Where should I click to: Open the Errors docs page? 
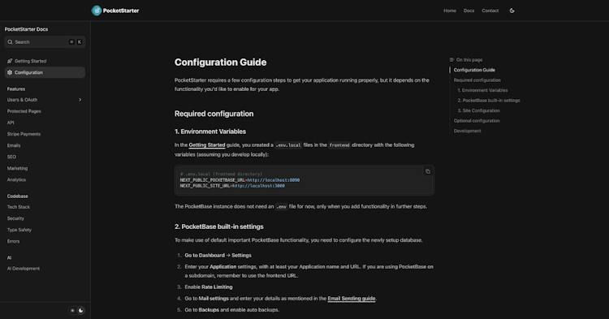(x=13, y=241)
